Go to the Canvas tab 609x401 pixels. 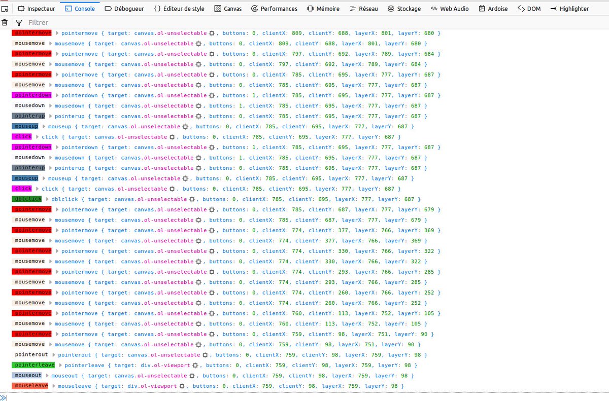point(228,9)
